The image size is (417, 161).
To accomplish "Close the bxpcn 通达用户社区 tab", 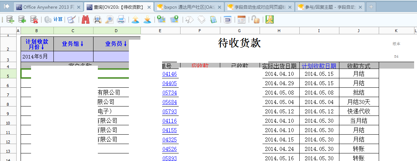I will pyautogui.click(x=220, y=8).
